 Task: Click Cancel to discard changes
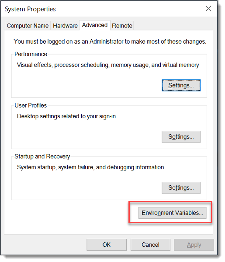[x=150, y=245]
